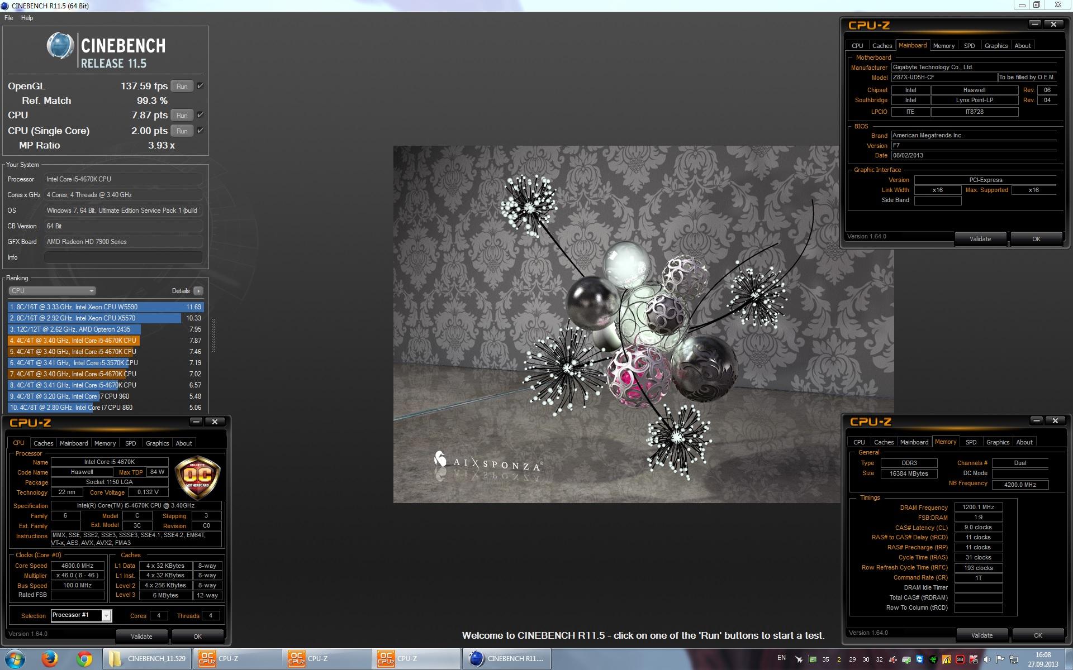The image size is (1073, 670).
Task: Click OK in lower-left CPU-Z window
Action: (197, 636)
